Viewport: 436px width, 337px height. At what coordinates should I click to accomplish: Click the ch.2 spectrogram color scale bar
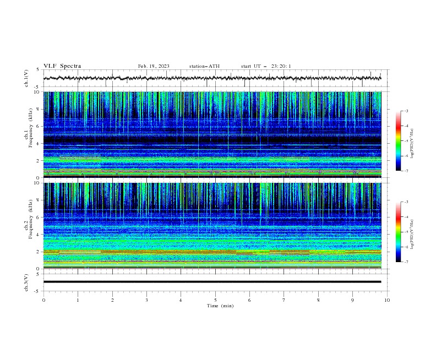pos(398,232)
